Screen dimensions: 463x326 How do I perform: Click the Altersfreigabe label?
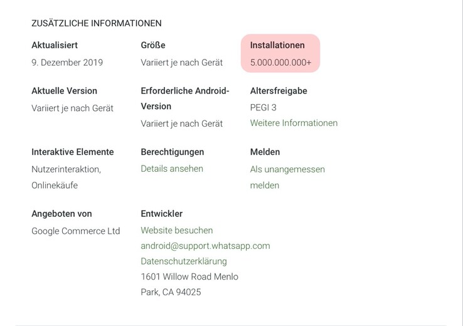click(x=279, y=91)
